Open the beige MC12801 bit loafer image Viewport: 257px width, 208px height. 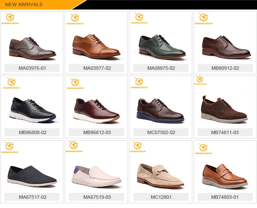pyautogui.click(x=160, y=175)
